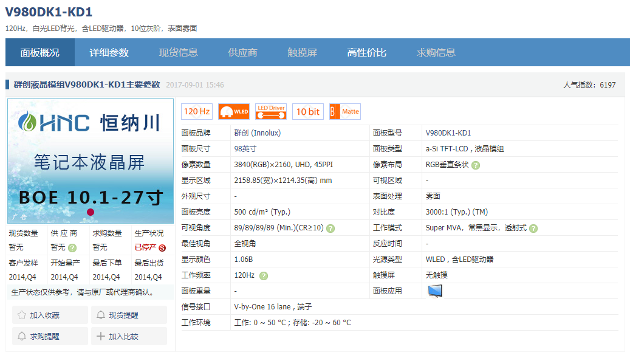Click the 求购提醒 button
Screen dimensions: 630x358
coord(50,336)
